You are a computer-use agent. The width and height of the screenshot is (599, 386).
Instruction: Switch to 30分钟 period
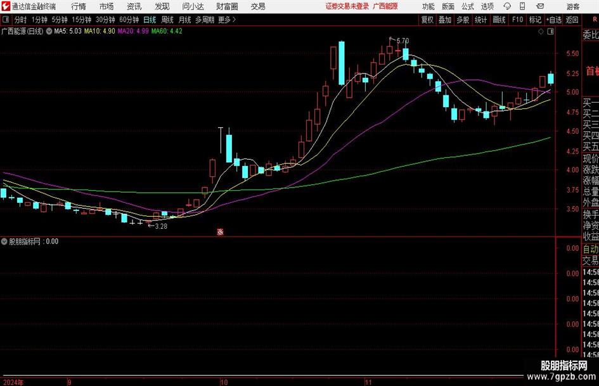(105, 20)
